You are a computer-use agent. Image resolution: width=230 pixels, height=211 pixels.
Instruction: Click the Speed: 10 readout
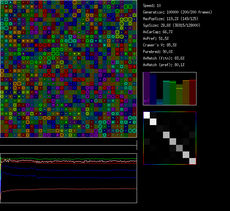[x=152, y=6]
